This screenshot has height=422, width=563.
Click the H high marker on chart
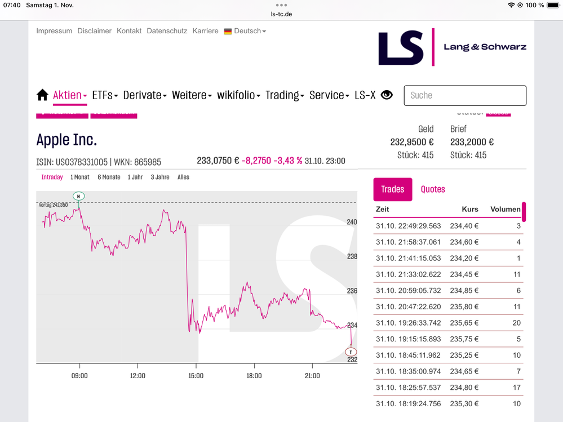pos(79,196)
